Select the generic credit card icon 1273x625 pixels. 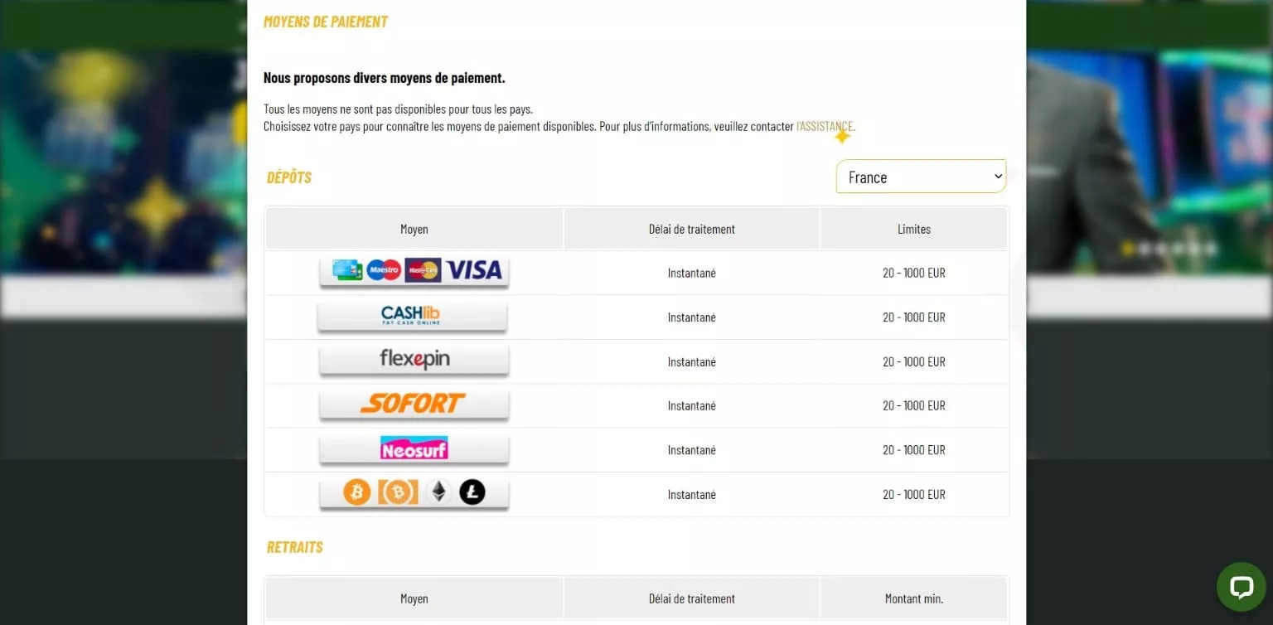tap(347, 270)
